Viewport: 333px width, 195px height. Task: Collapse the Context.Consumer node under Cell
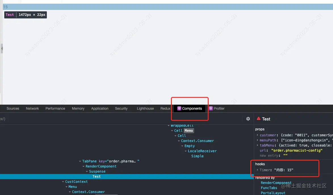coord(179,141)
